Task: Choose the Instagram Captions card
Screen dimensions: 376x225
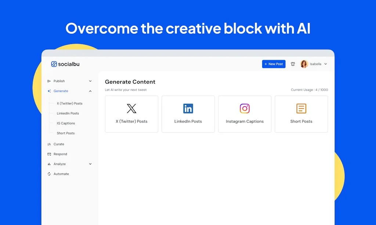Action: [245, 114]
